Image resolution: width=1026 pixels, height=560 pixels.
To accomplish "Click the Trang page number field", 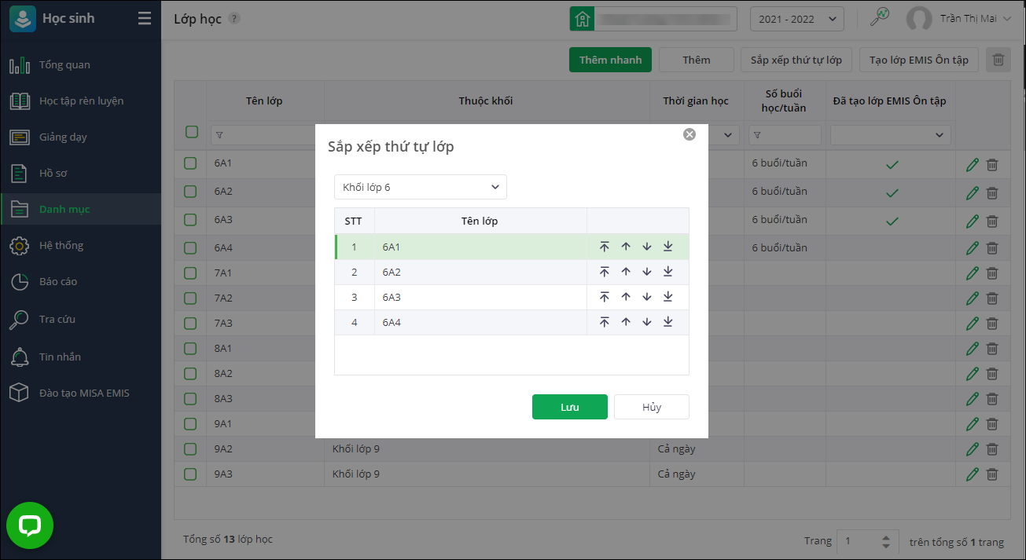I will 859,541.
